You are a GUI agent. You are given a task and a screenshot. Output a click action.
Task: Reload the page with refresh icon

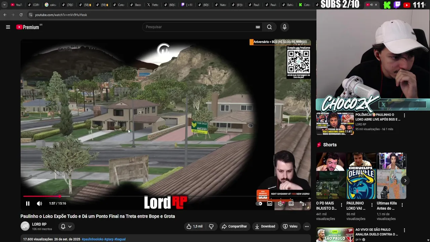(x=21, y=15)
